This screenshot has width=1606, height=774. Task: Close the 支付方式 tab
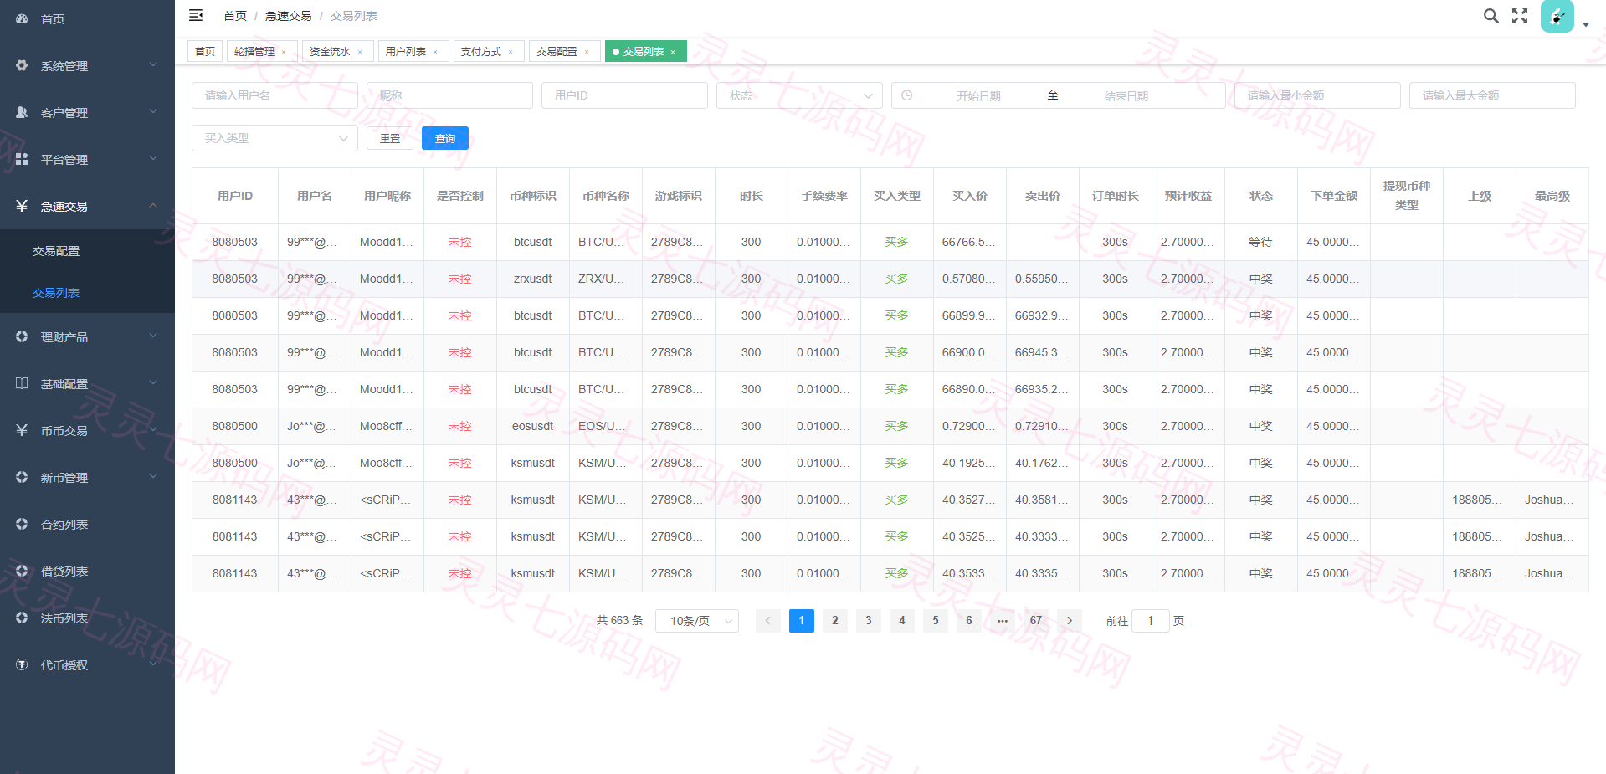(511, 52)
